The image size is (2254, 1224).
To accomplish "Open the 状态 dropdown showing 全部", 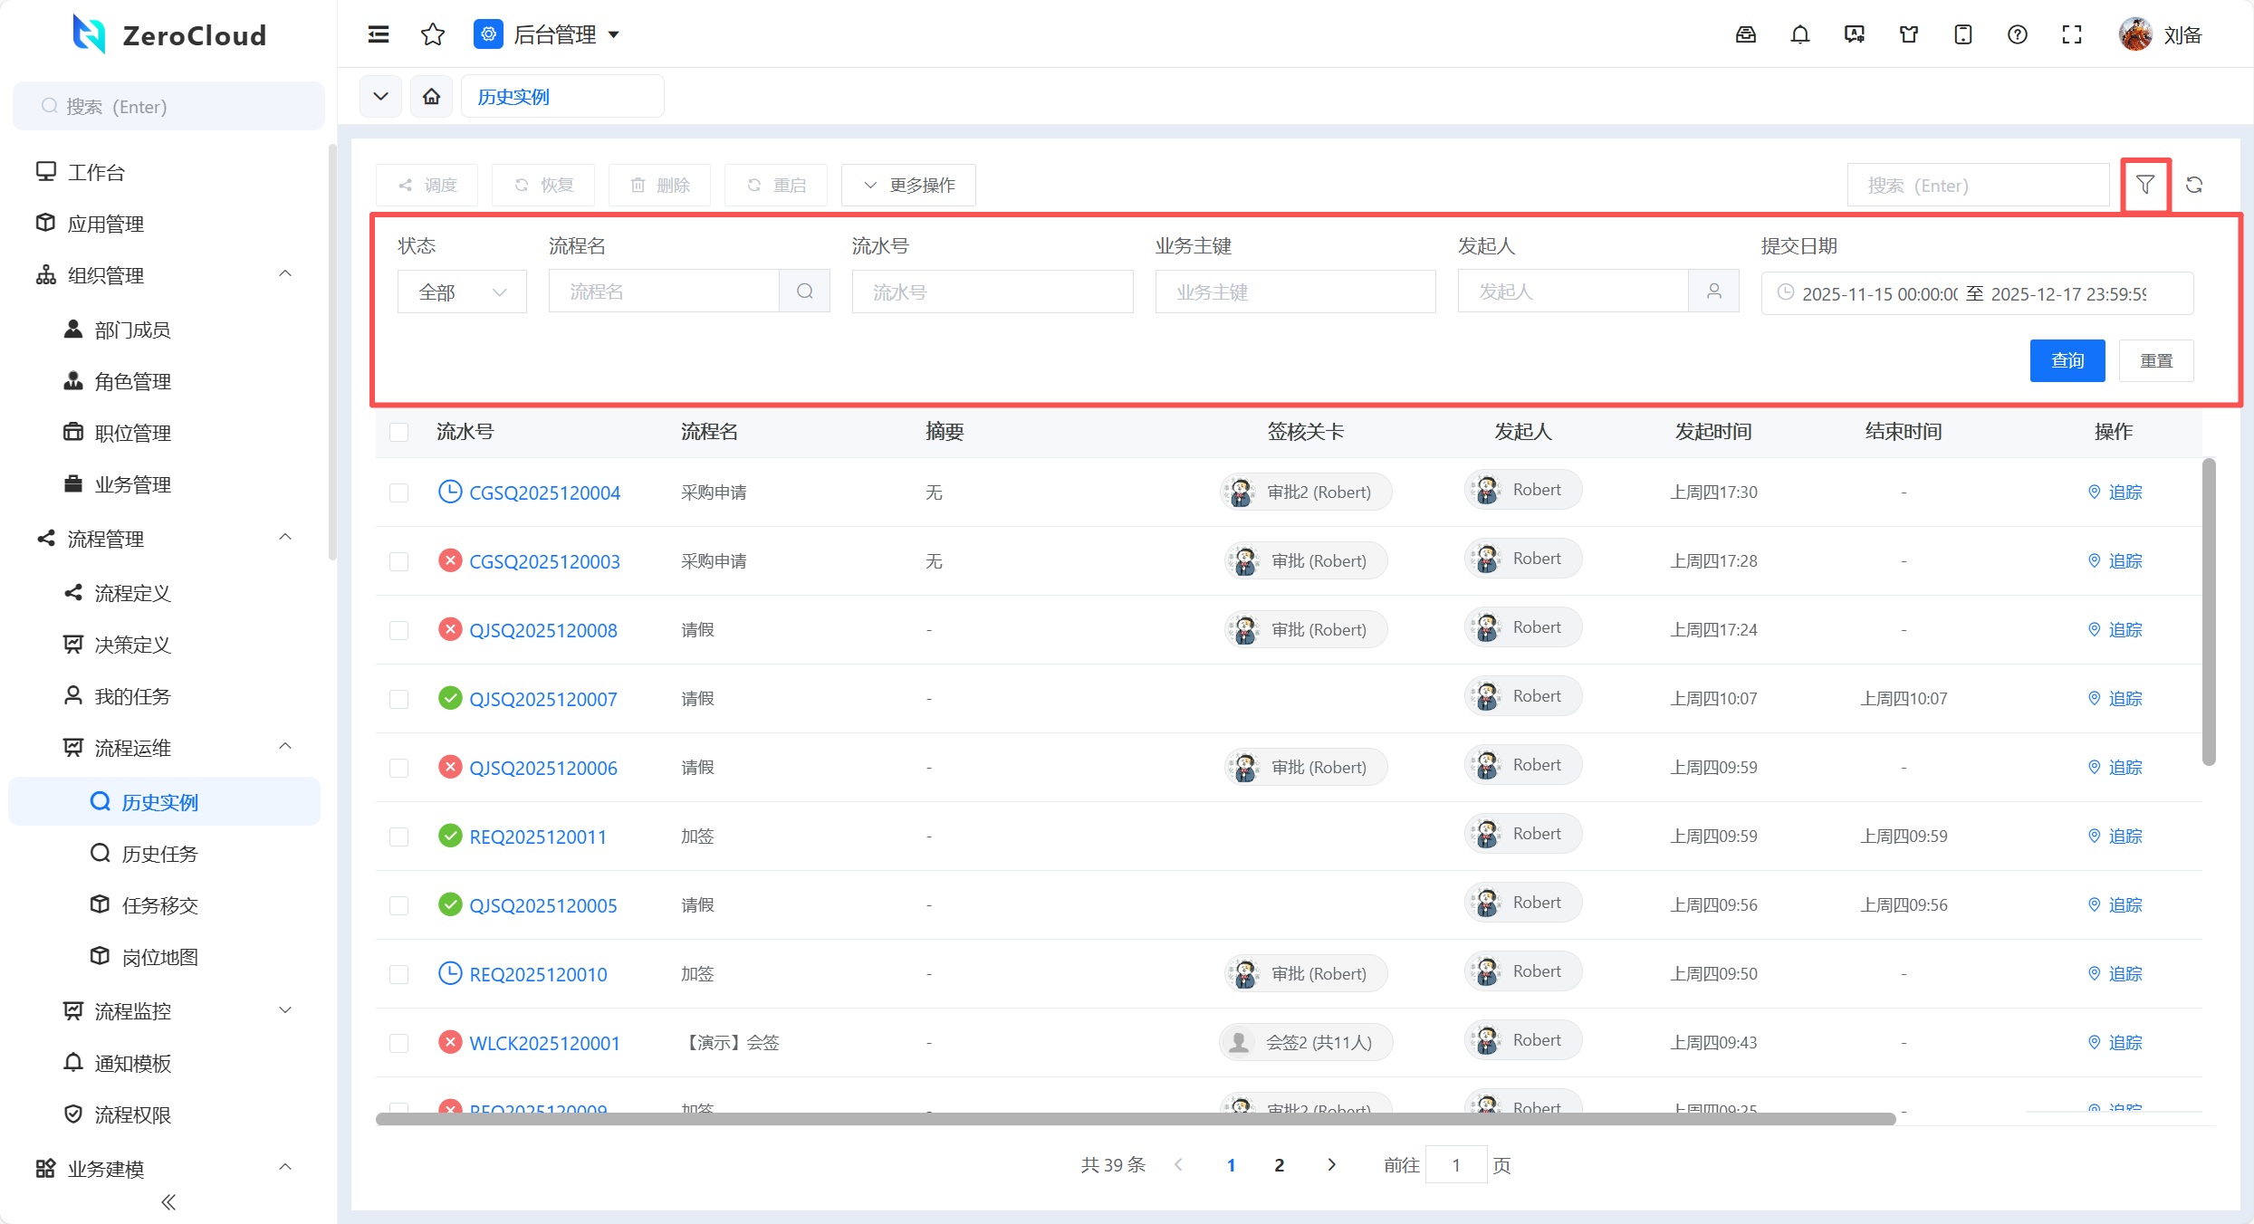I will [x=462, y=292].
